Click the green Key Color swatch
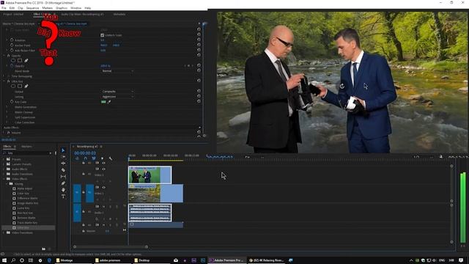 pyautogui.click(x=103, y=102)
